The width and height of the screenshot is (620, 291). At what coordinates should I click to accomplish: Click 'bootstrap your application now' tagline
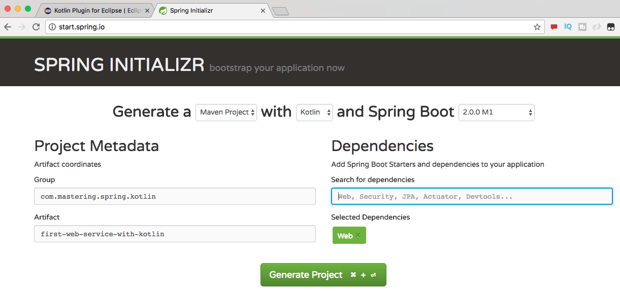(x=277, y=68)
